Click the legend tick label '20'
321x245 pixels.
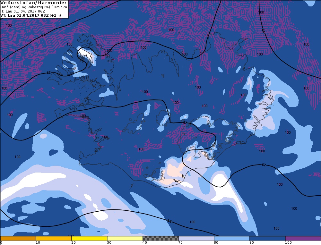coord(74,242)
